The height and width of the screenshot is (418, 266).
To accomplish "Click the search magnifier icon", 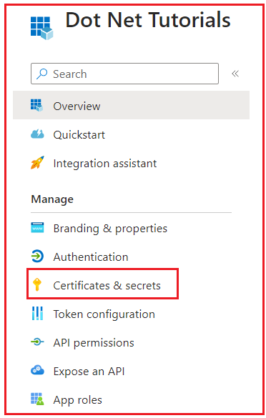I will point(42,74).
